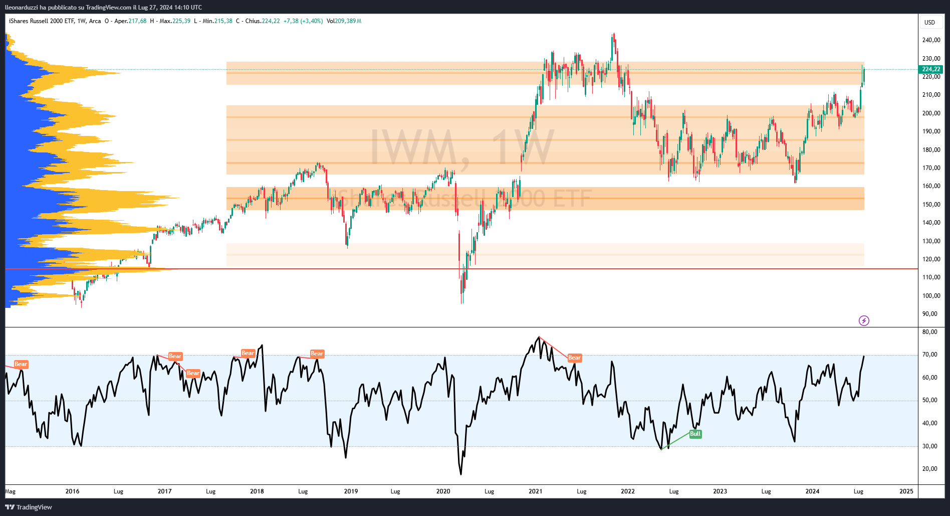Click the 1W timeframe in the header

coord(82,21)
